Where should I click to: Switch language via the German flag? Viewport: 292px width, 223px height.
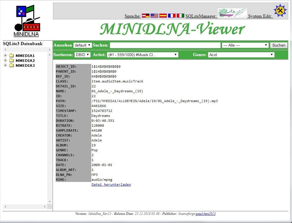tap(145, 16)
